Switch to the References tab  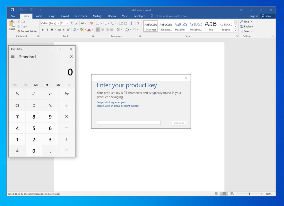[x=81, y=16]
